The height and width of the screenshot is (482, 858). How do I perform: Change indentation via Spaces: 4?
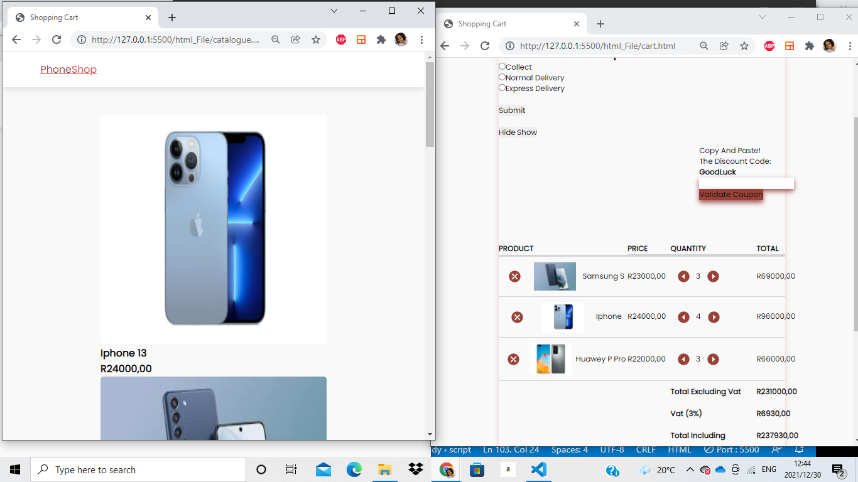tap(570, 450)
